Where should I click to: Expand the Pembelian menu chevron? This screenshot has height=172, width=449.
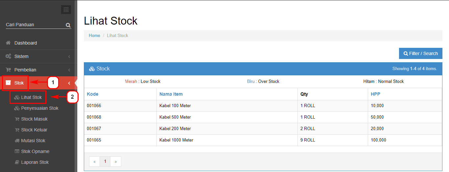(69, 70)
